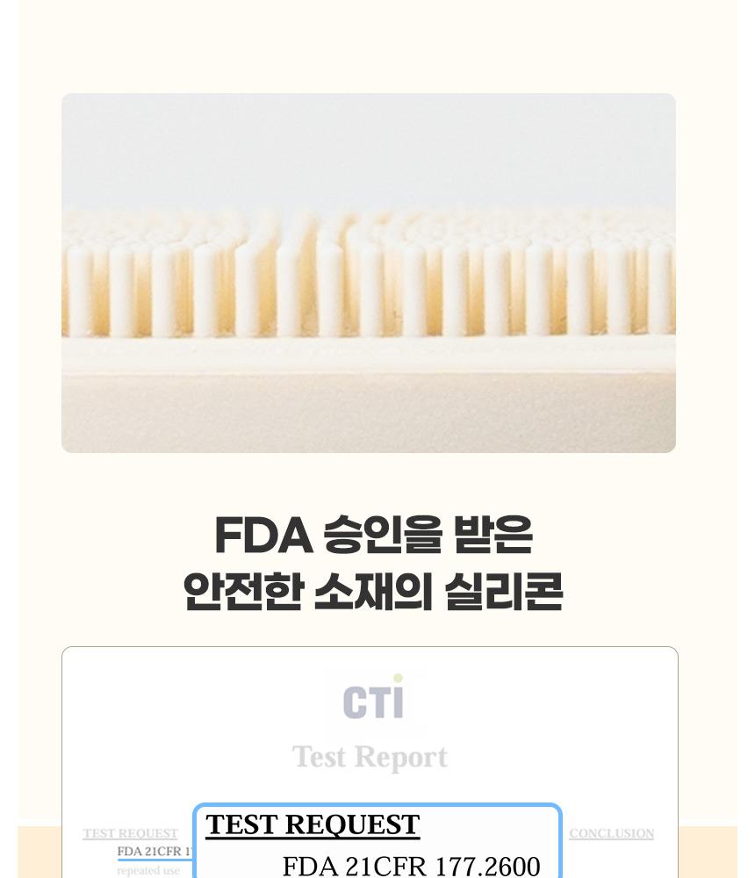This screenshot has height=878, width=755.
Task: Select the "Test Report" title
Action: coord(370,757)
